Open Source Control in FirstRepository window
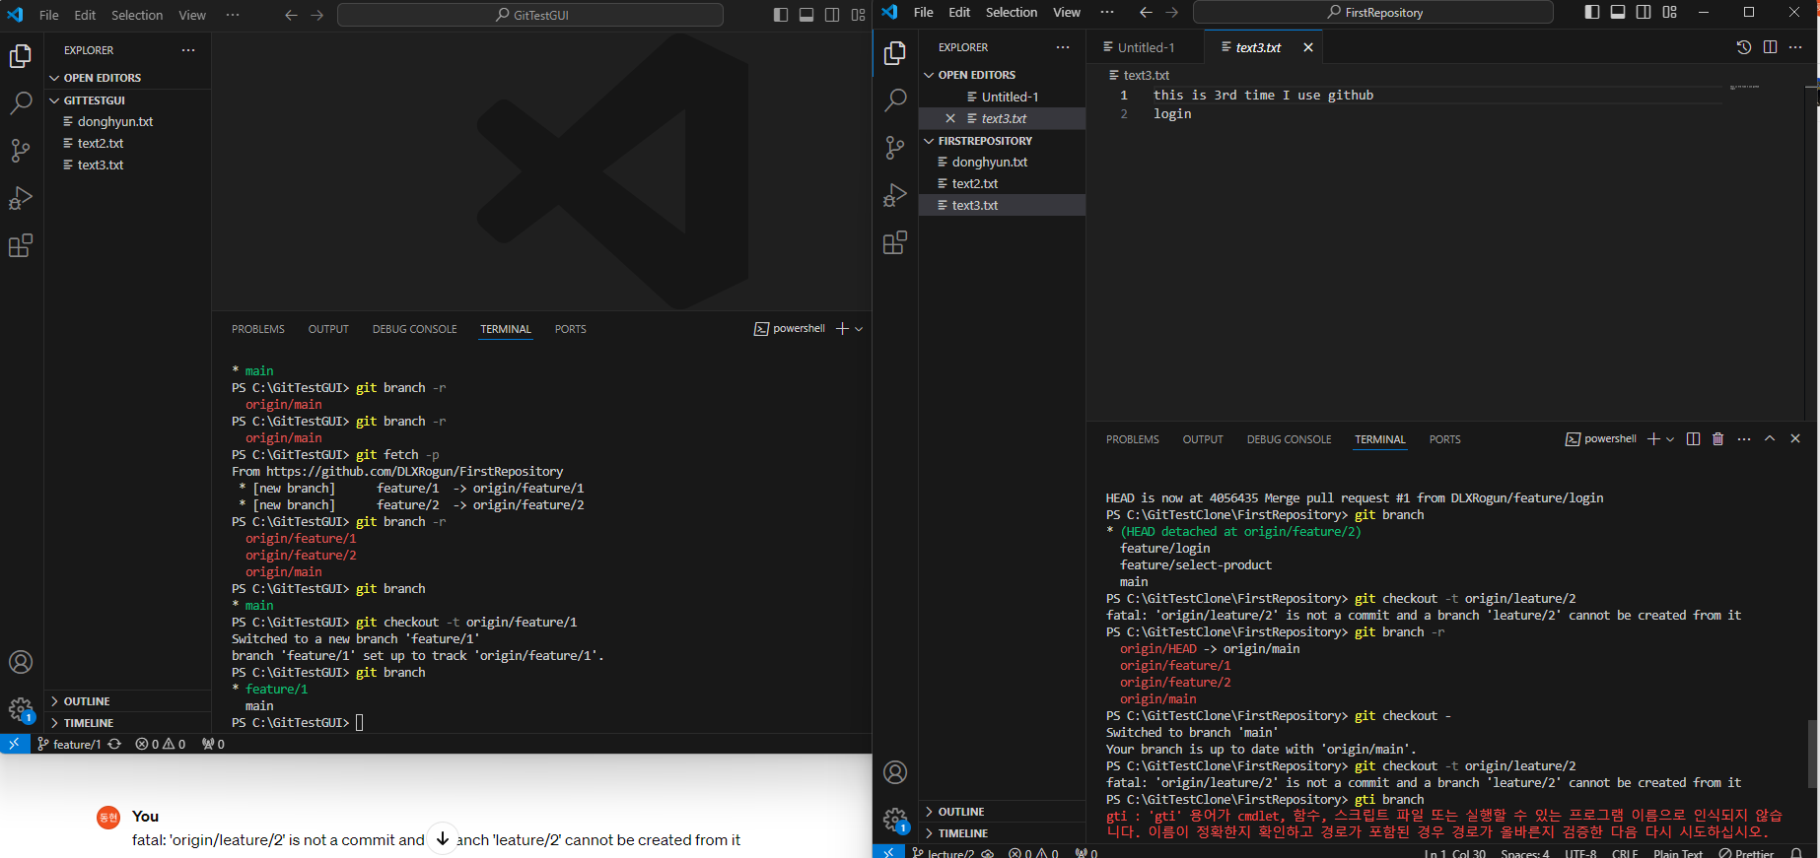Viewport: 1820px width, 858px height. point(895,148)
